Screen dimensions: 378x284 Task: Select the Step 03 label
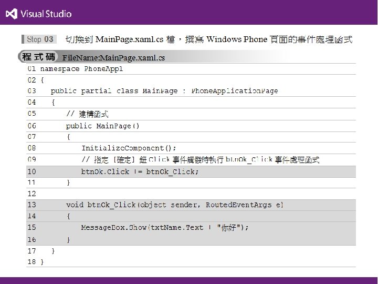click(39, 39)
